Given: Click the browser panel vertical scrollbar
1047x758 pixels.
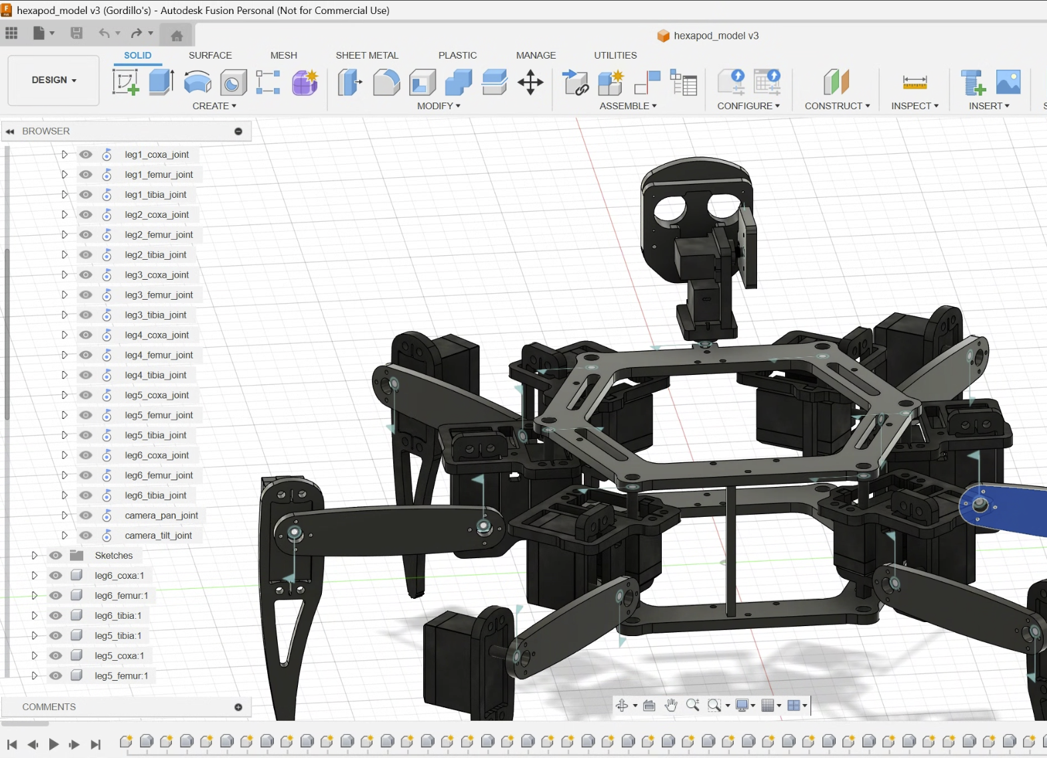Looking at the screenshot, I should [x=7, y=333].
